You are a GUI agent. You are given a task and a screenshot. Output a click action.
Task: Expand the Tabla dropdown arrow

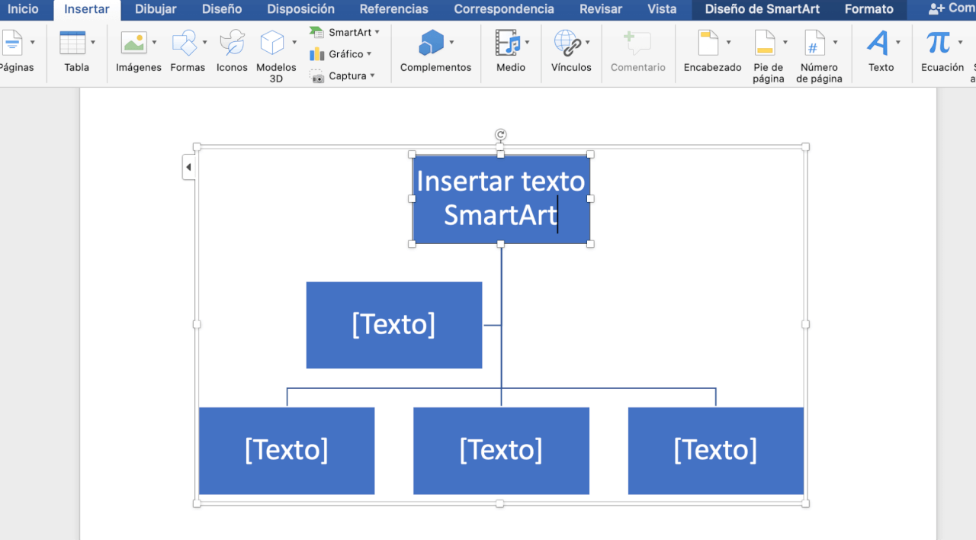93,43
